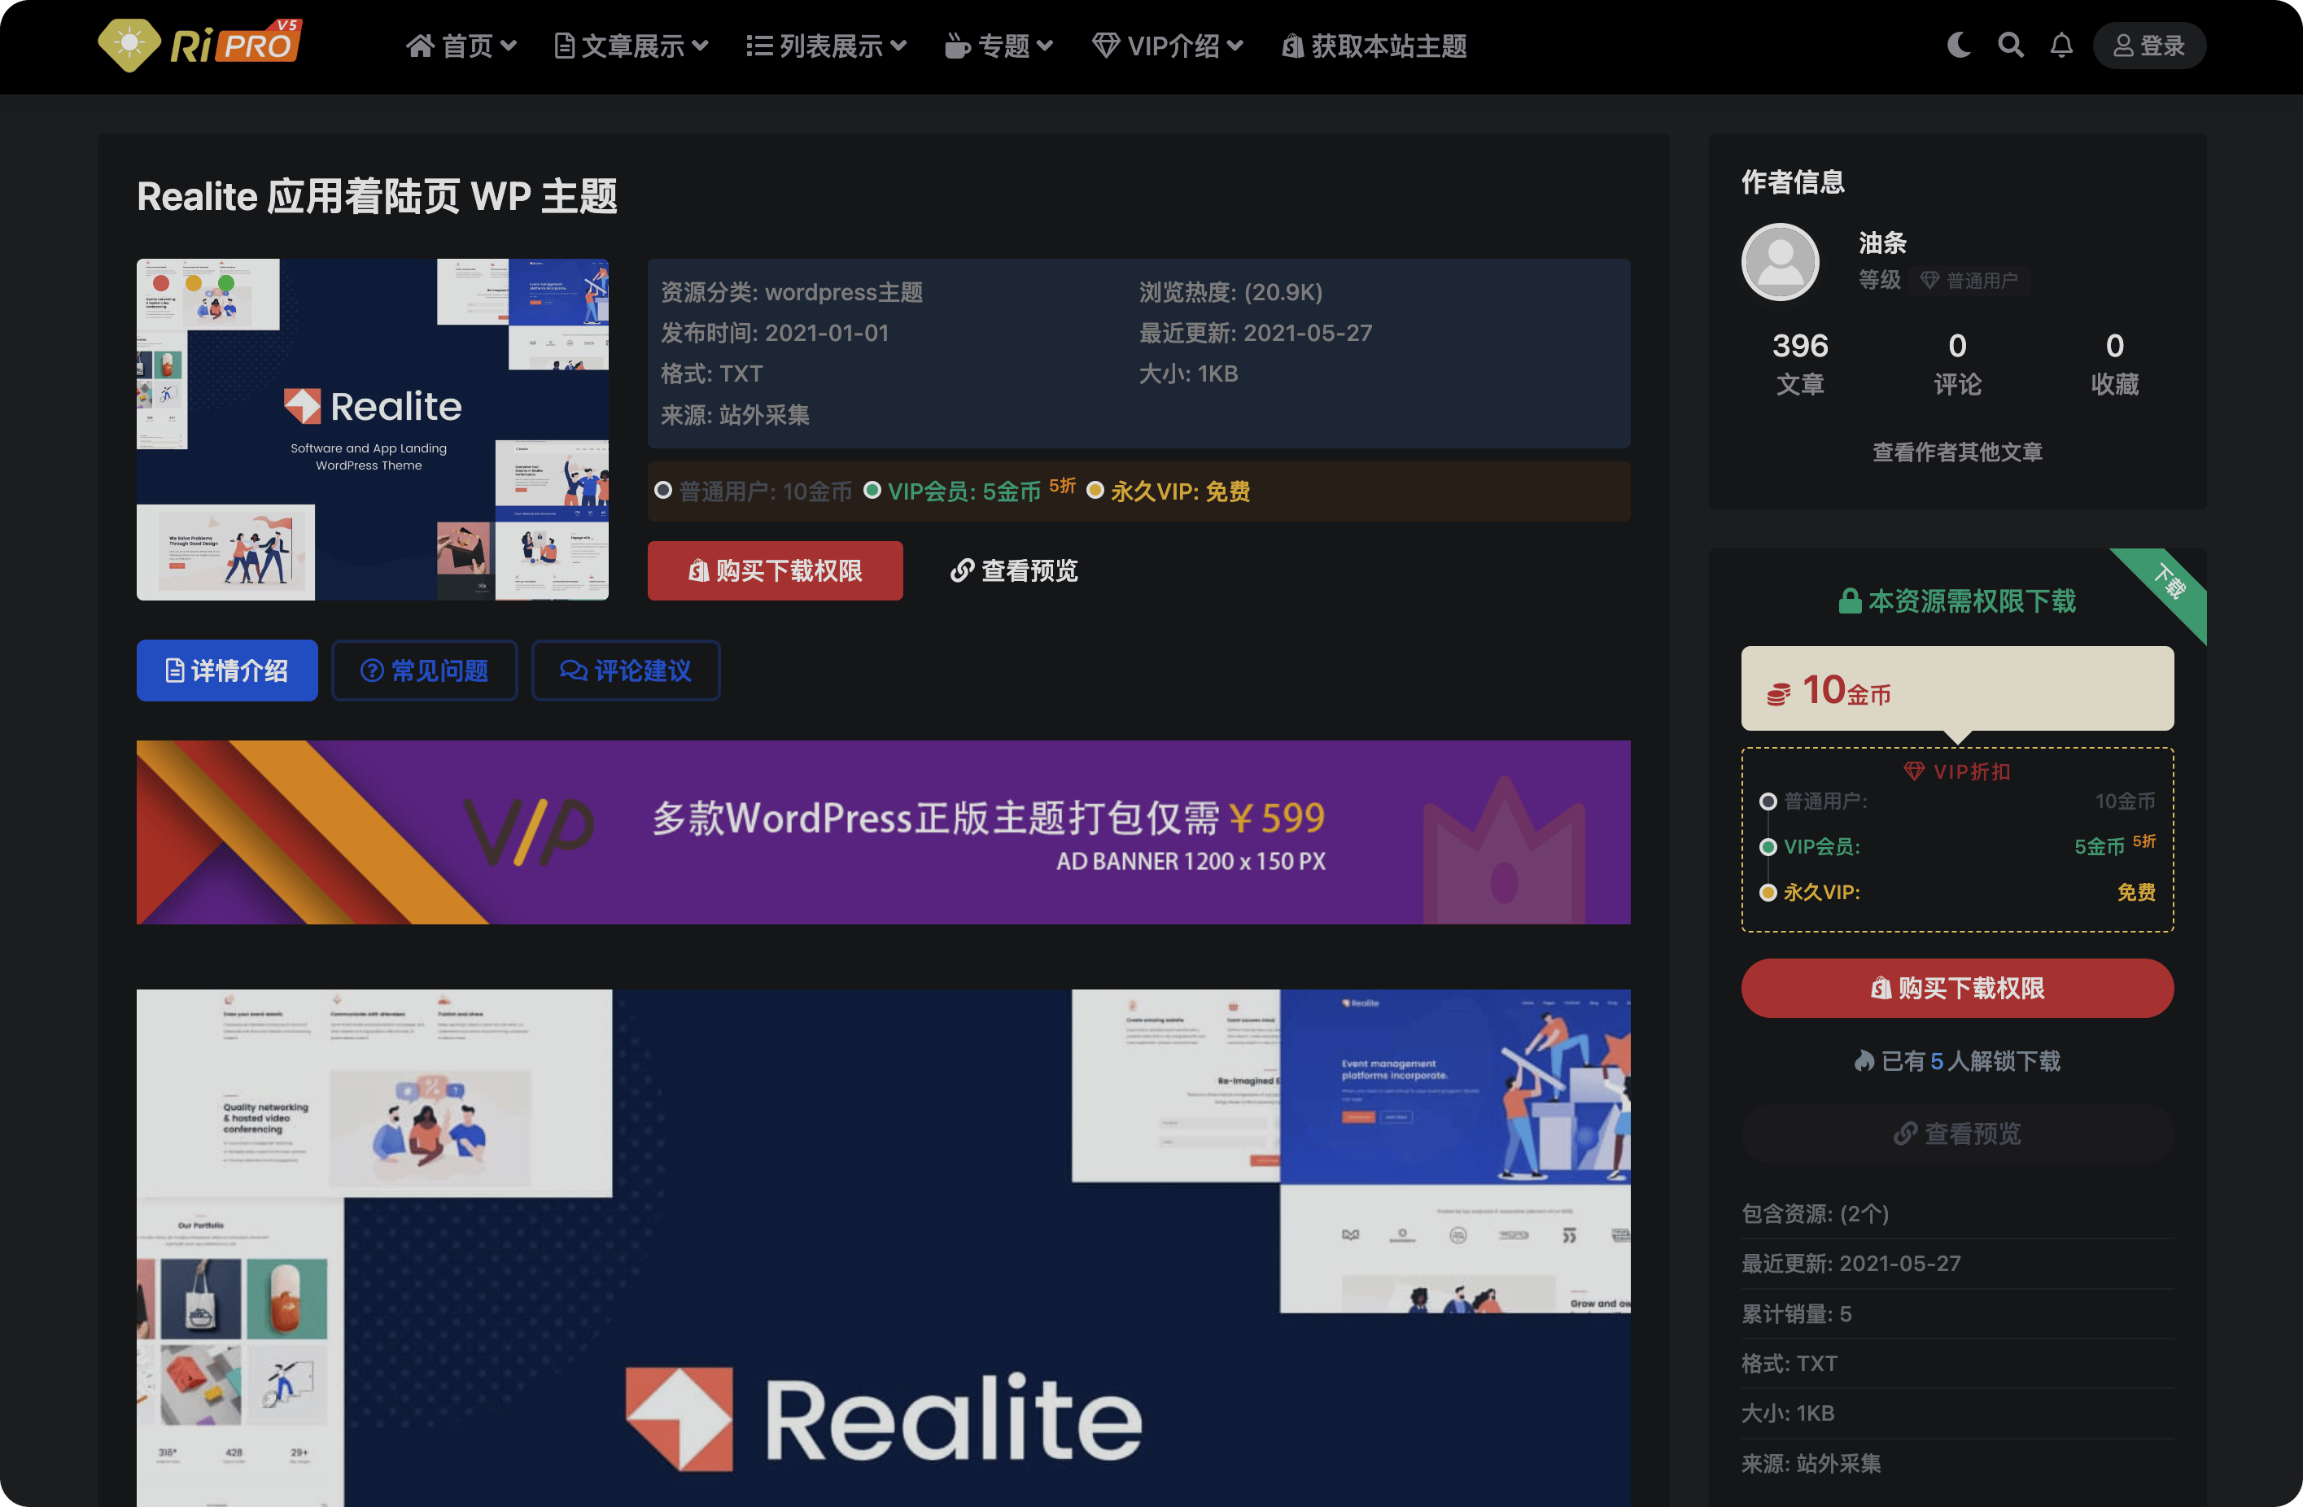This screenshot has width=2303, height=1507.
Task: Click the 396 文章 count
Action: (1800, 363)
